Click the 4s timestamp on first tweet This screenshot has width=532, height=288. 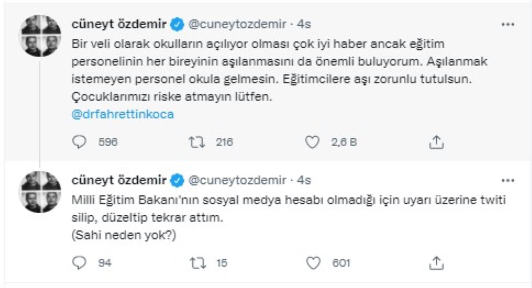304,24
